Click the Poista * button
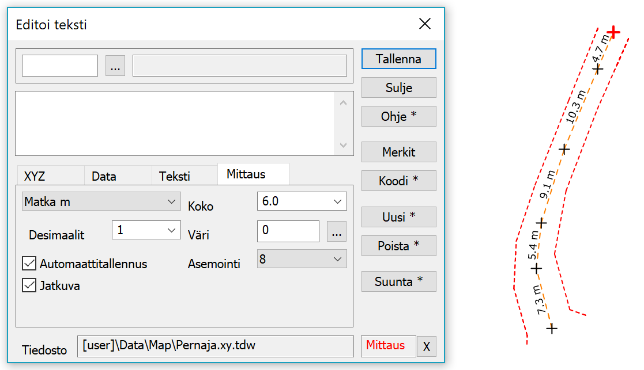This screenshot has width=644, height=370. click(x=398, y=246)
